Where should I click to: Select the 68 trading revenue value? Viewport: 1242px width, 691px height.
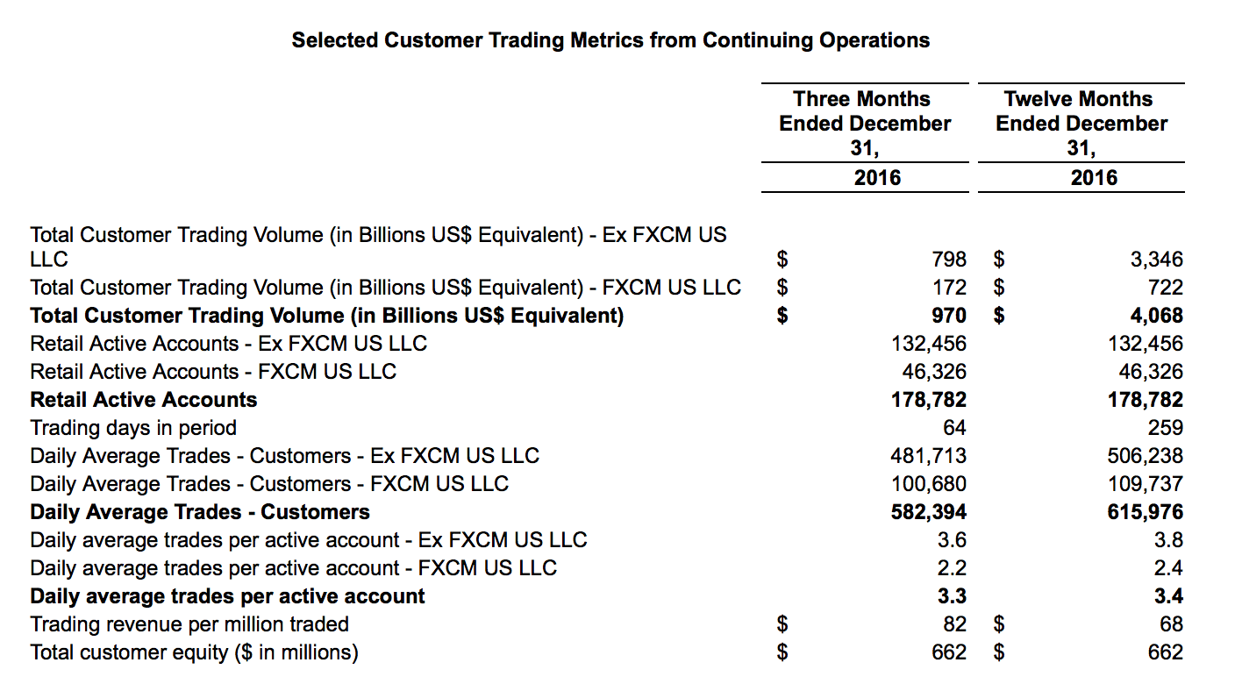point(1170,624)
